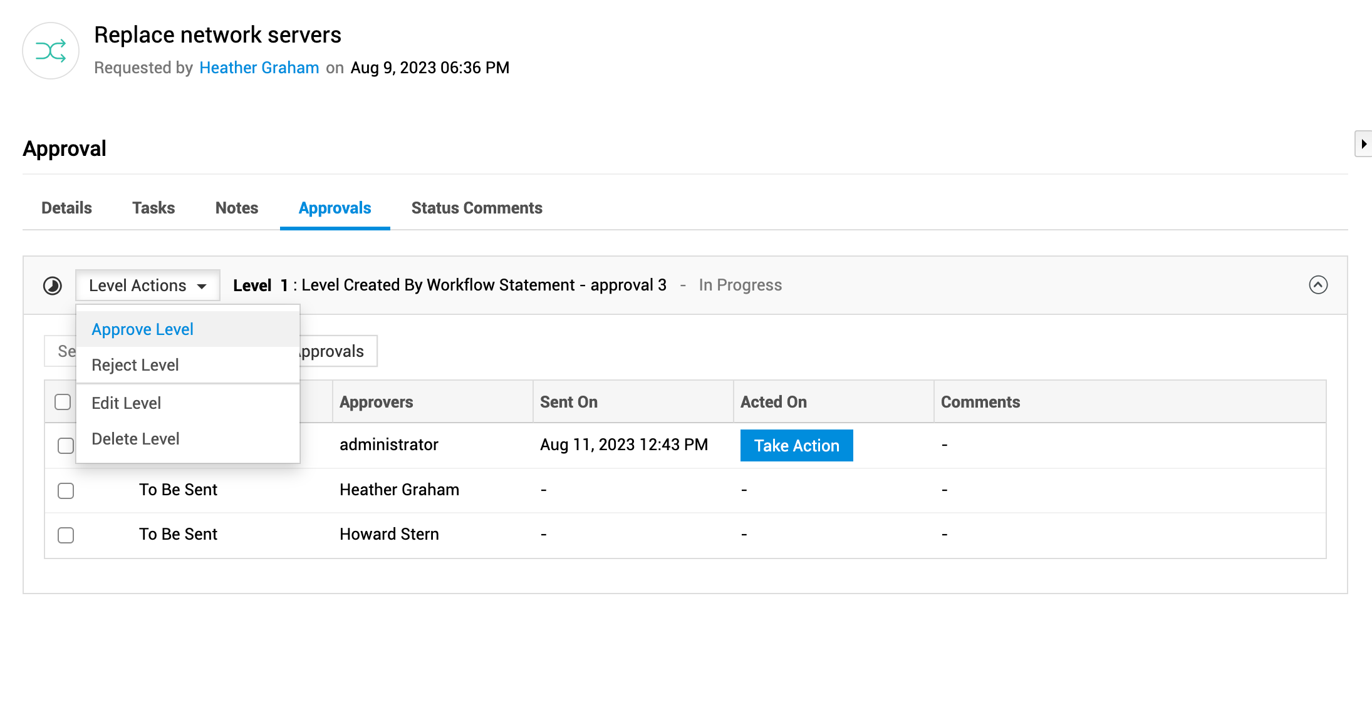
Task: Click the in-progress status circle icon
Action: 53,286
